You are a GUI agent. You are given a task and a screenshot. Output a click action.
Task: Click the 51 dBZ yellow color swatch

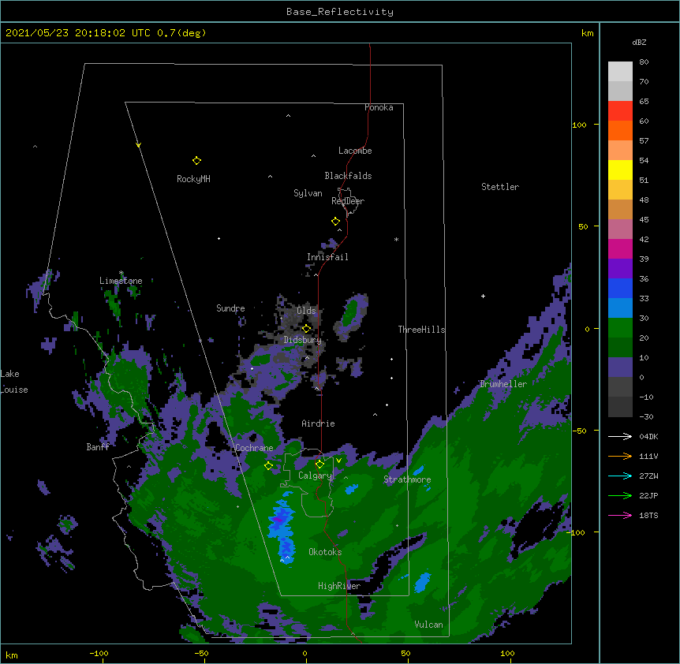click(620, 170)
